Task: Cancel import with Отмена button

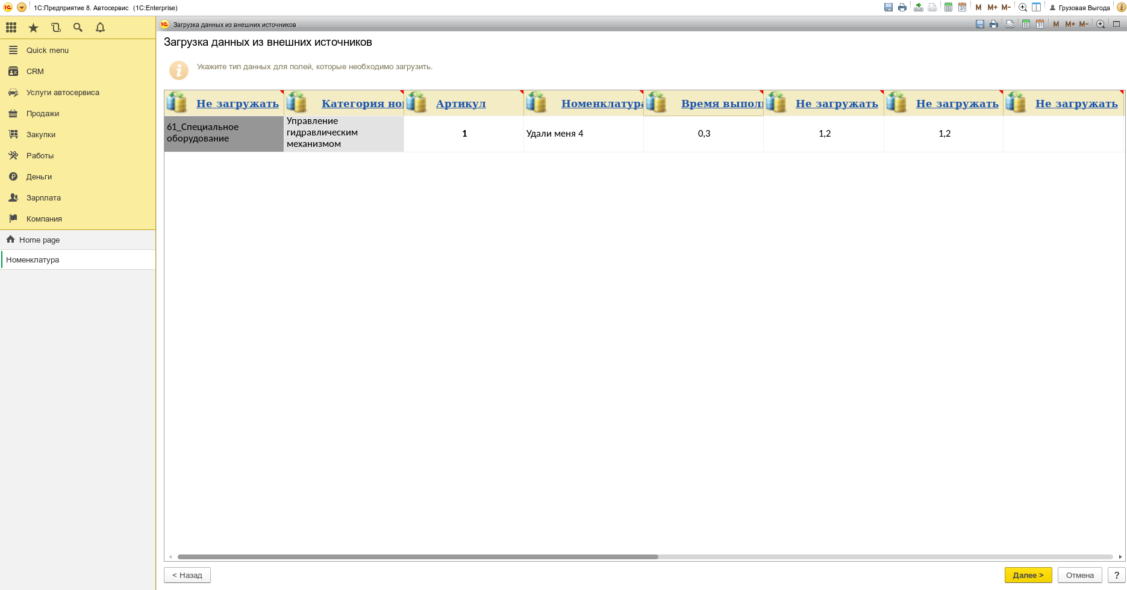Action: tap(1080, 576)
